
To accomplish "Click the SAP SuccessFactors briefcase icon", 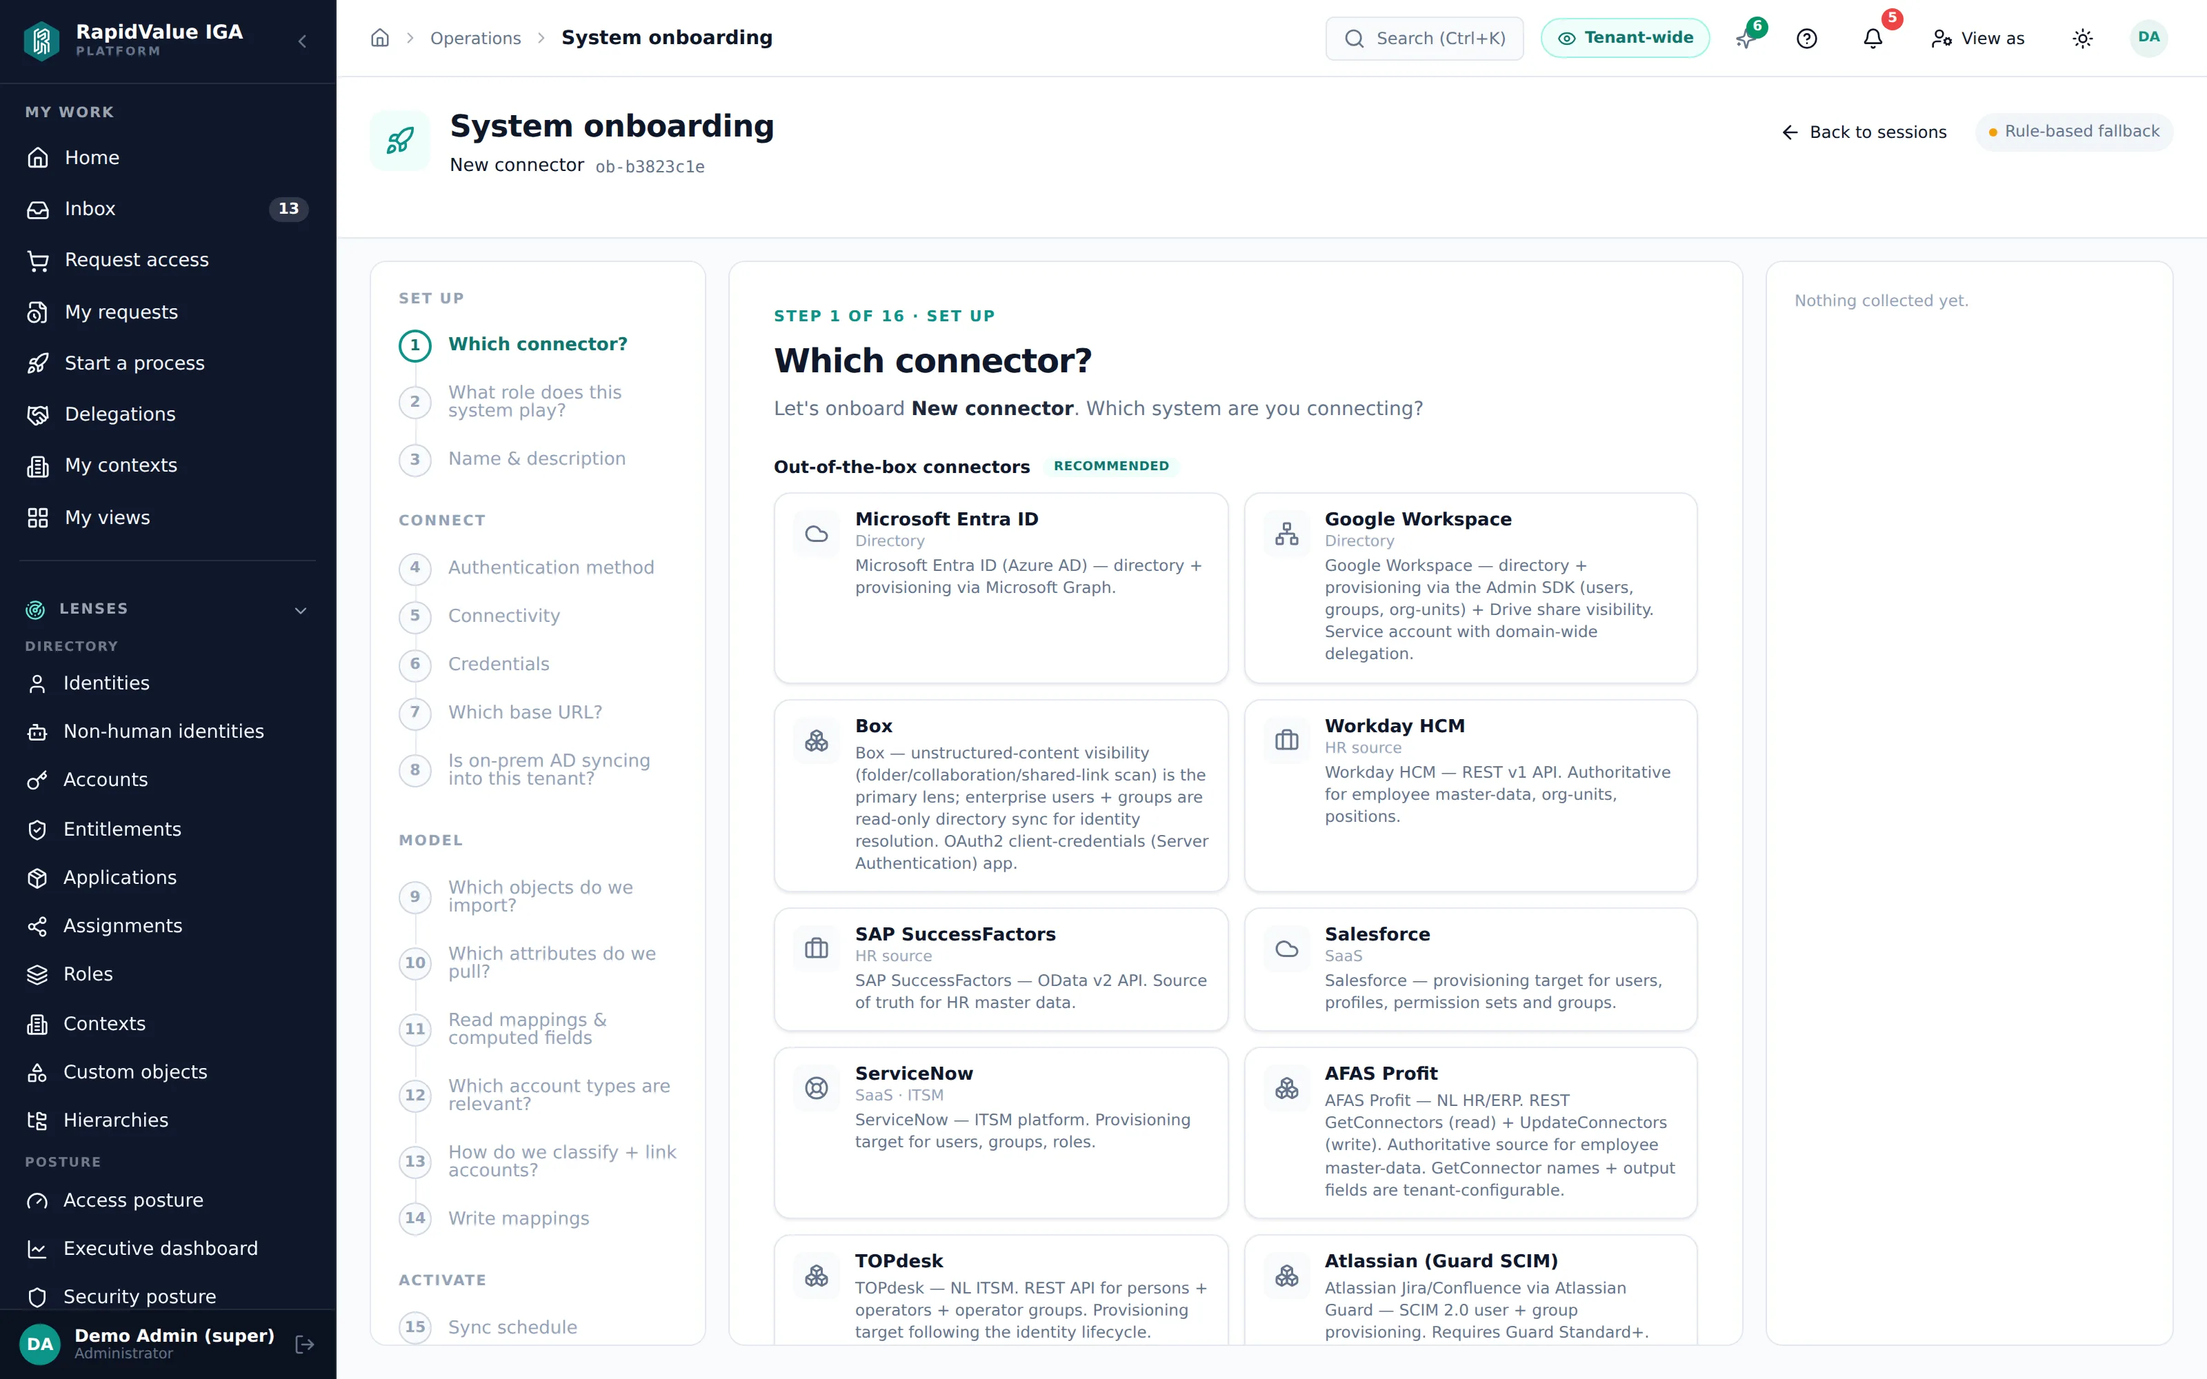I will [x=816, y=949].
